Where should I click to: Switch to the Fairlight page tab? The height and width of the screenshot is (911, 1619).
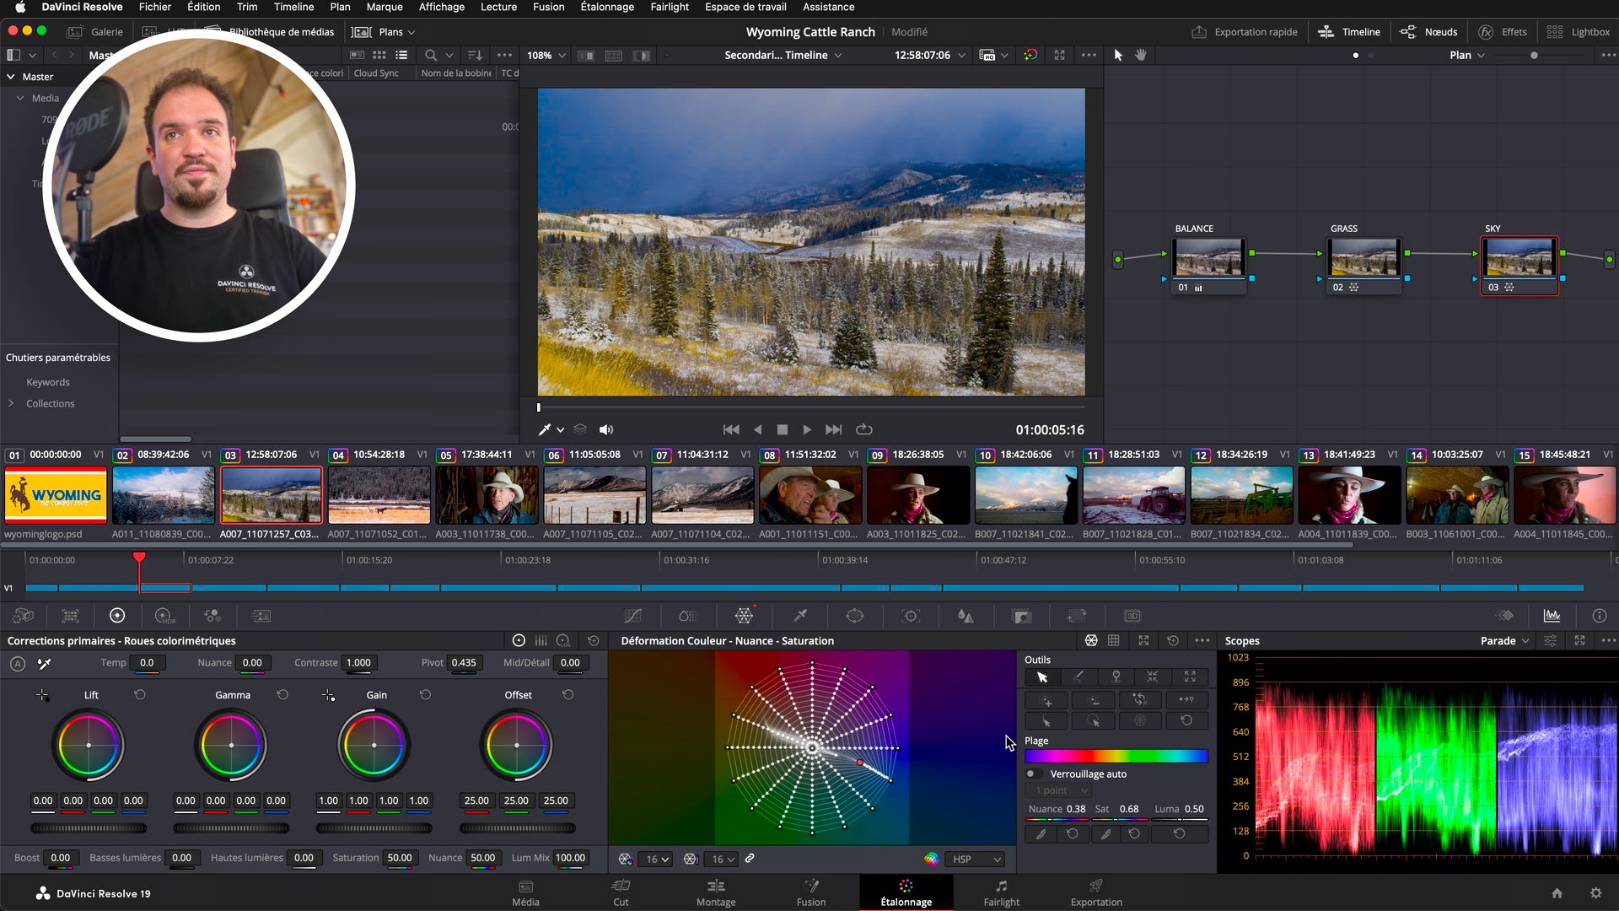1001,892
